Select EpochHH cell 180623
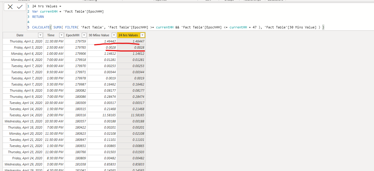 (76, 134)
